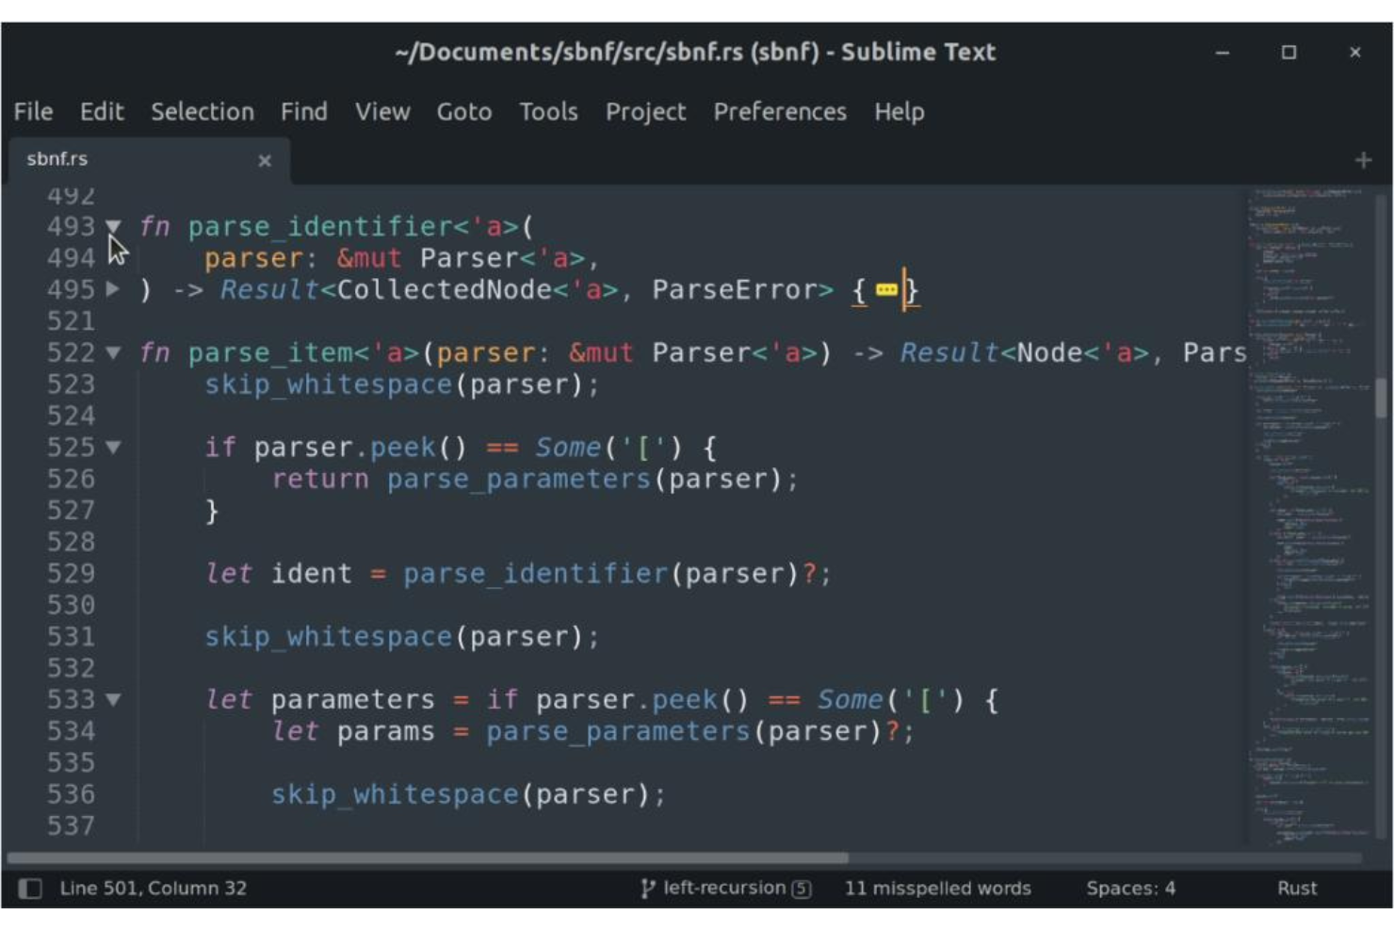Open the Preferences menu
This screenshot has height=930, width=1394.
[x=779, y=111]
